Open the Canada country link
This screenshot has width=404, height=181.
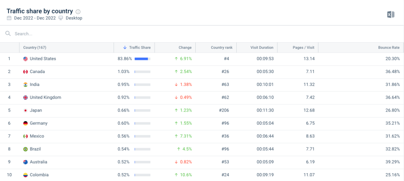pos(37,72)
